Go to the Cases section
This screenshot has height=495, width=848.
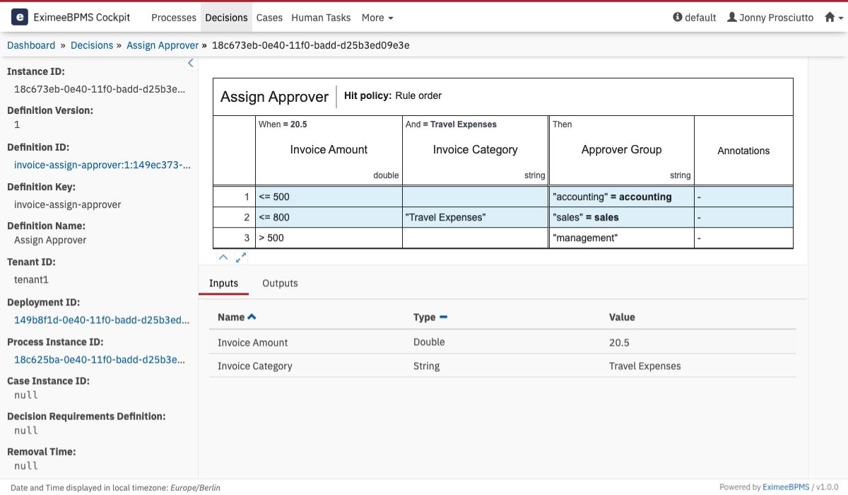269,18
